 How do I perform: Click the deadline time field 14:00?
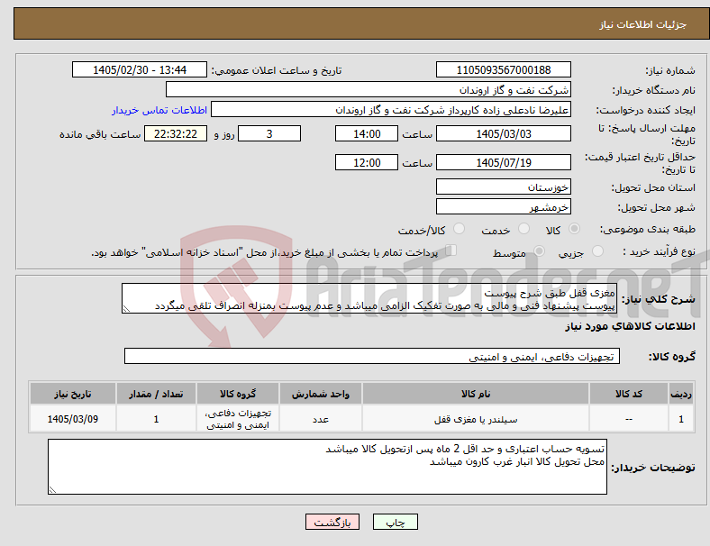367,133
